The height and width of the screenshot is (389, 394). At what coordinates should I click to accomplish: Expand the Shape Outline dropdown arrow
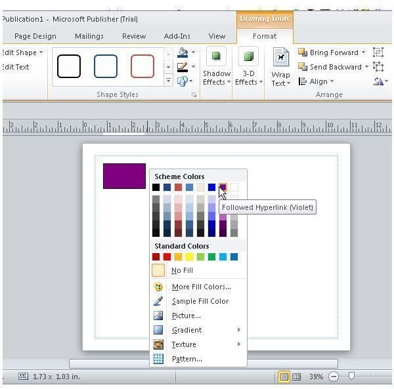(193, 66)
